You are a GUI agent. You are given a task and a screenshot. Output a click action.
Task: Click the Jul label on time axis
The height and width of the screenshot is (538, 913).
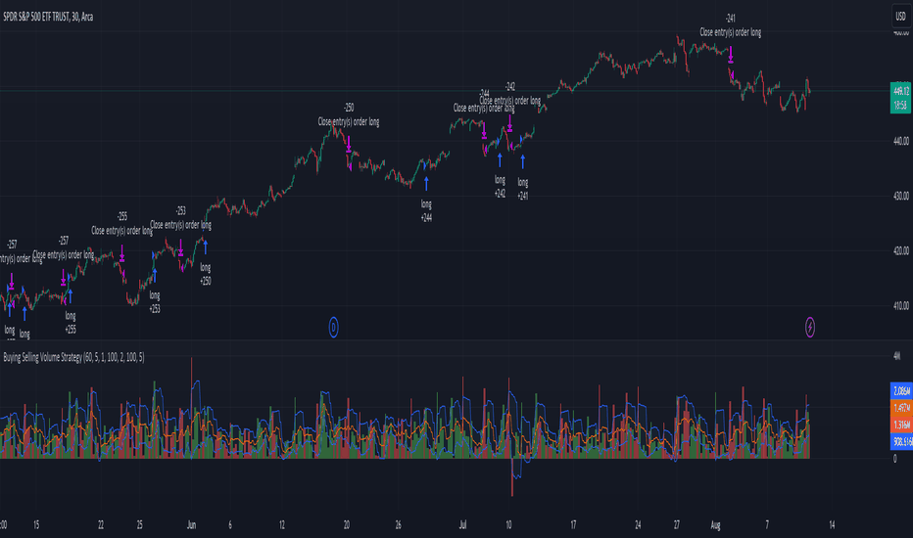click(463, 525)
